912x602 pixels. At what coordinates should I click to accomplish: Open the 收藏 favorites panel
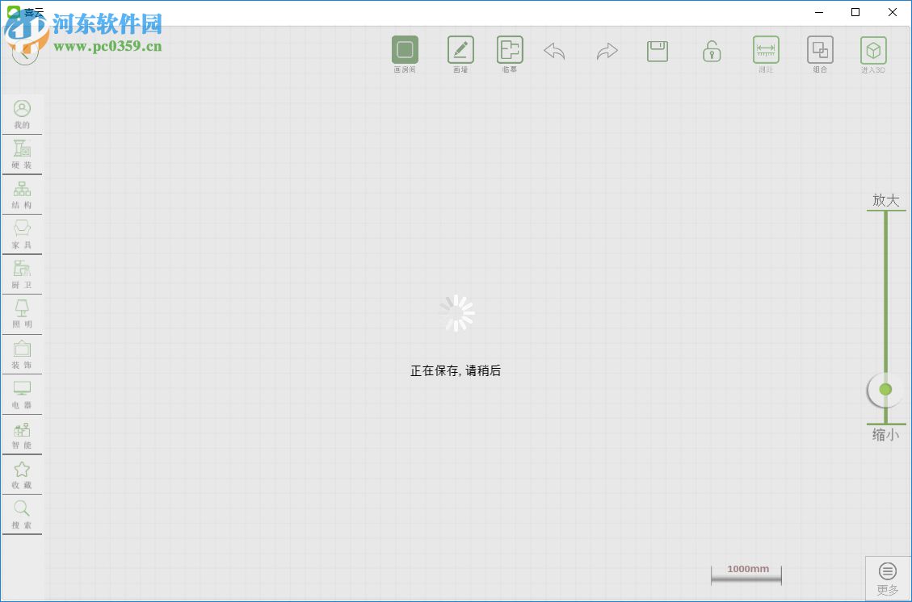(x=22, y=474)
